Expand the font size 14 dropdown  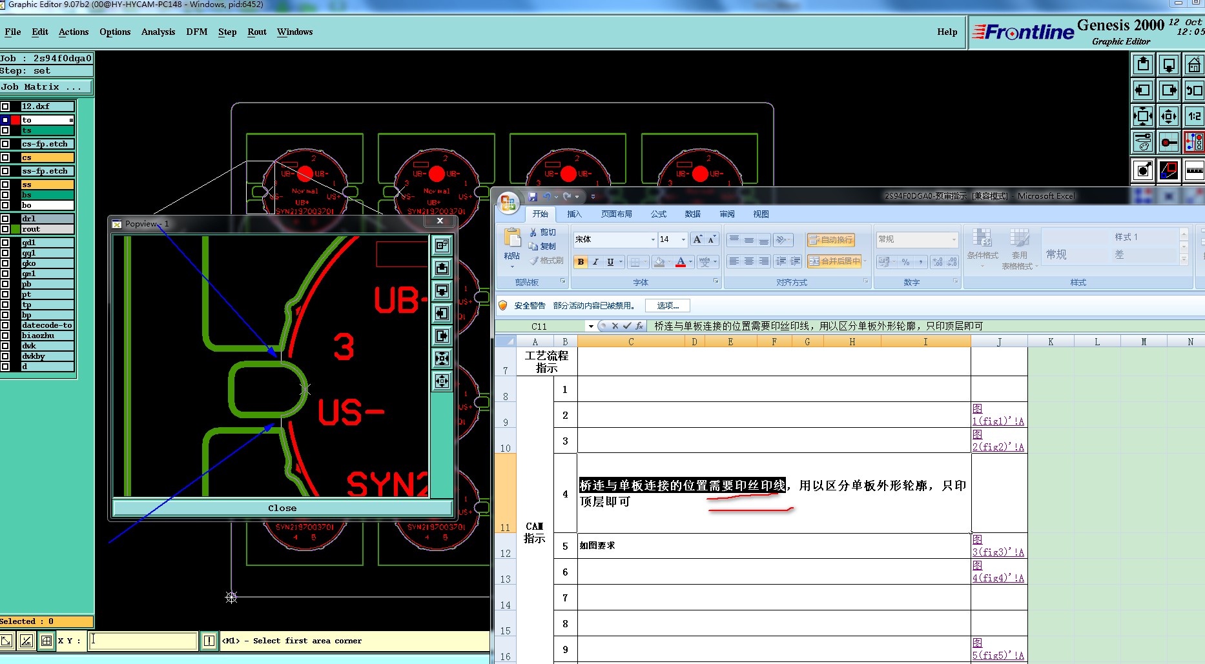(x=683, y=239)
